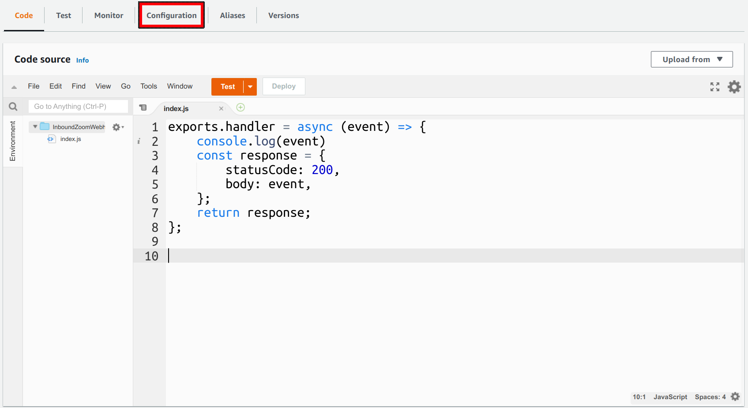Open a new editor tab with the plus icon
The image size is (748, 408).
click(240, 107)
